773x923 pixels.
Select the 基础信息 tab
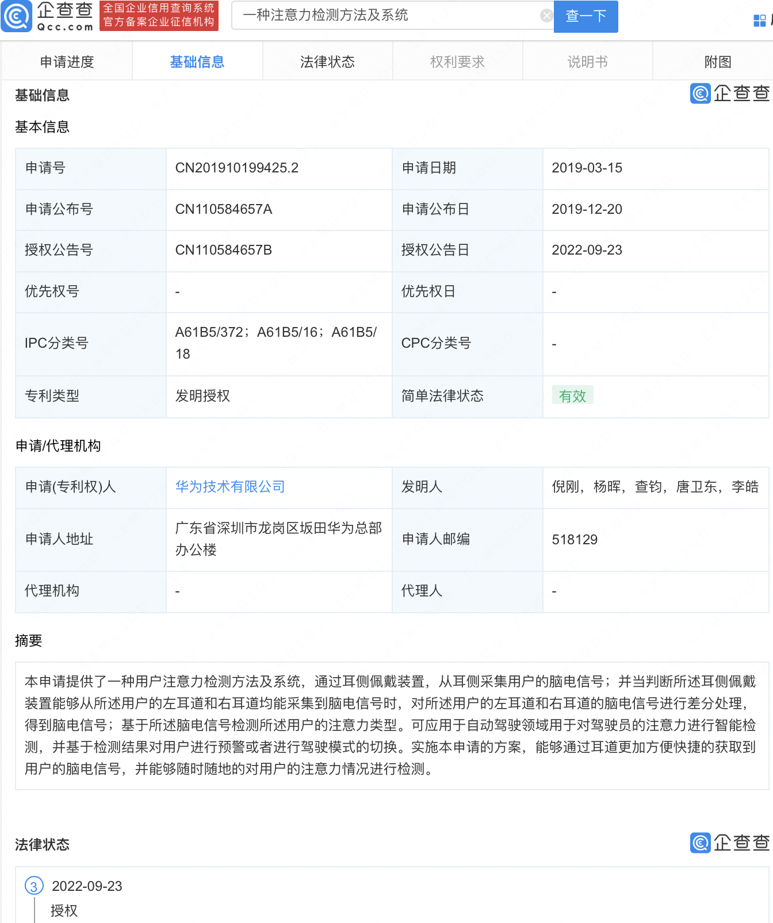pos(197,61)
